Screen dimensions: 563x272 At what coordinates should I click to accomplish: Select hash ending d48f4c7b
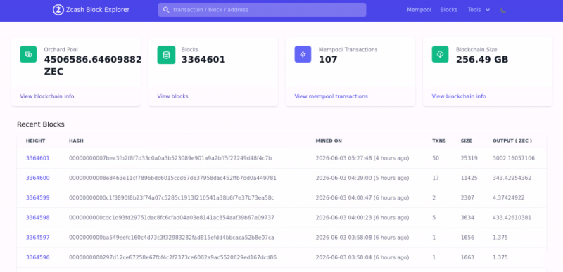[x=170, y=158]
